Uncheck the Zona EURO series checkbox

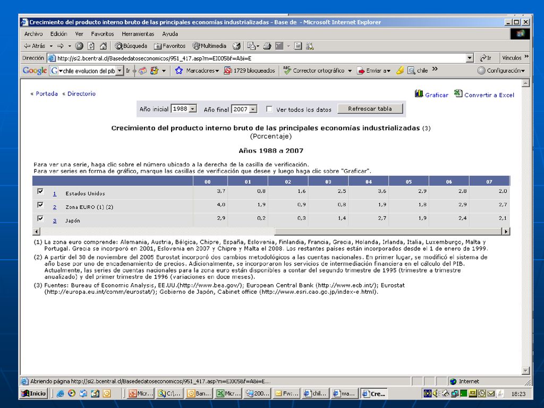click(40, 205)
